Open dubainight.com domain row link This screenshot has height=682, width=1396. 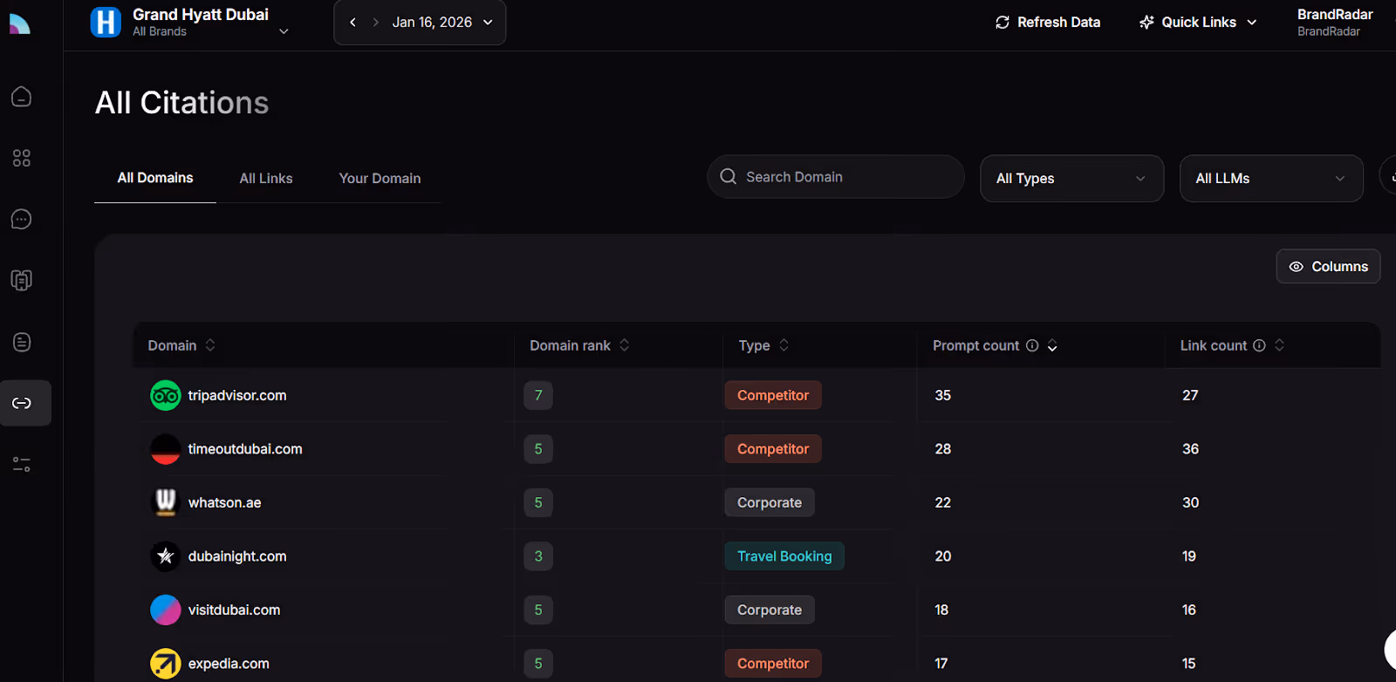pyautogui.click(x=237, y=556)
